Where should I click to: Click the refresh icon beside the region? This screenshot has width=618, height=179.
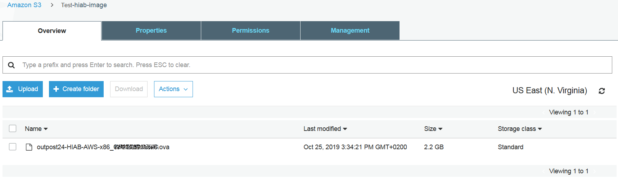[601, 91]
